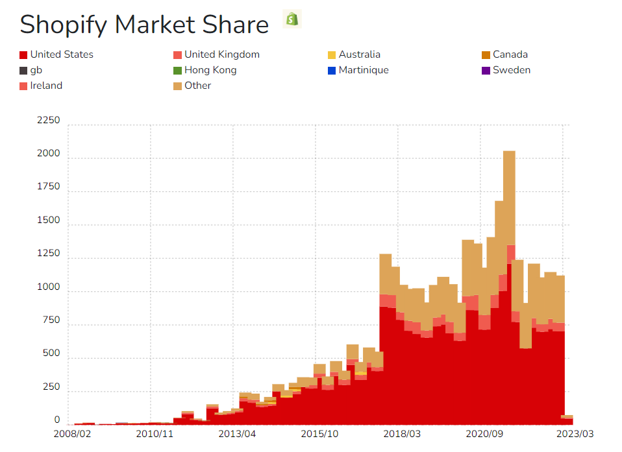Click the 2018/03 x-axis label

(x=402, y=434)
